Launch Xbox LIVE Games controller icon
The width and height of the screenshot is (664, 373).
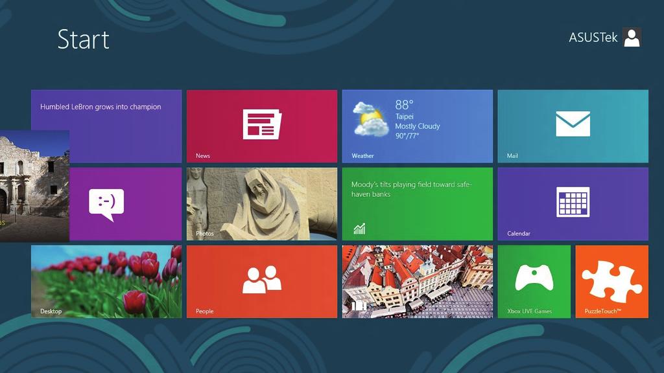coord(534,277)
